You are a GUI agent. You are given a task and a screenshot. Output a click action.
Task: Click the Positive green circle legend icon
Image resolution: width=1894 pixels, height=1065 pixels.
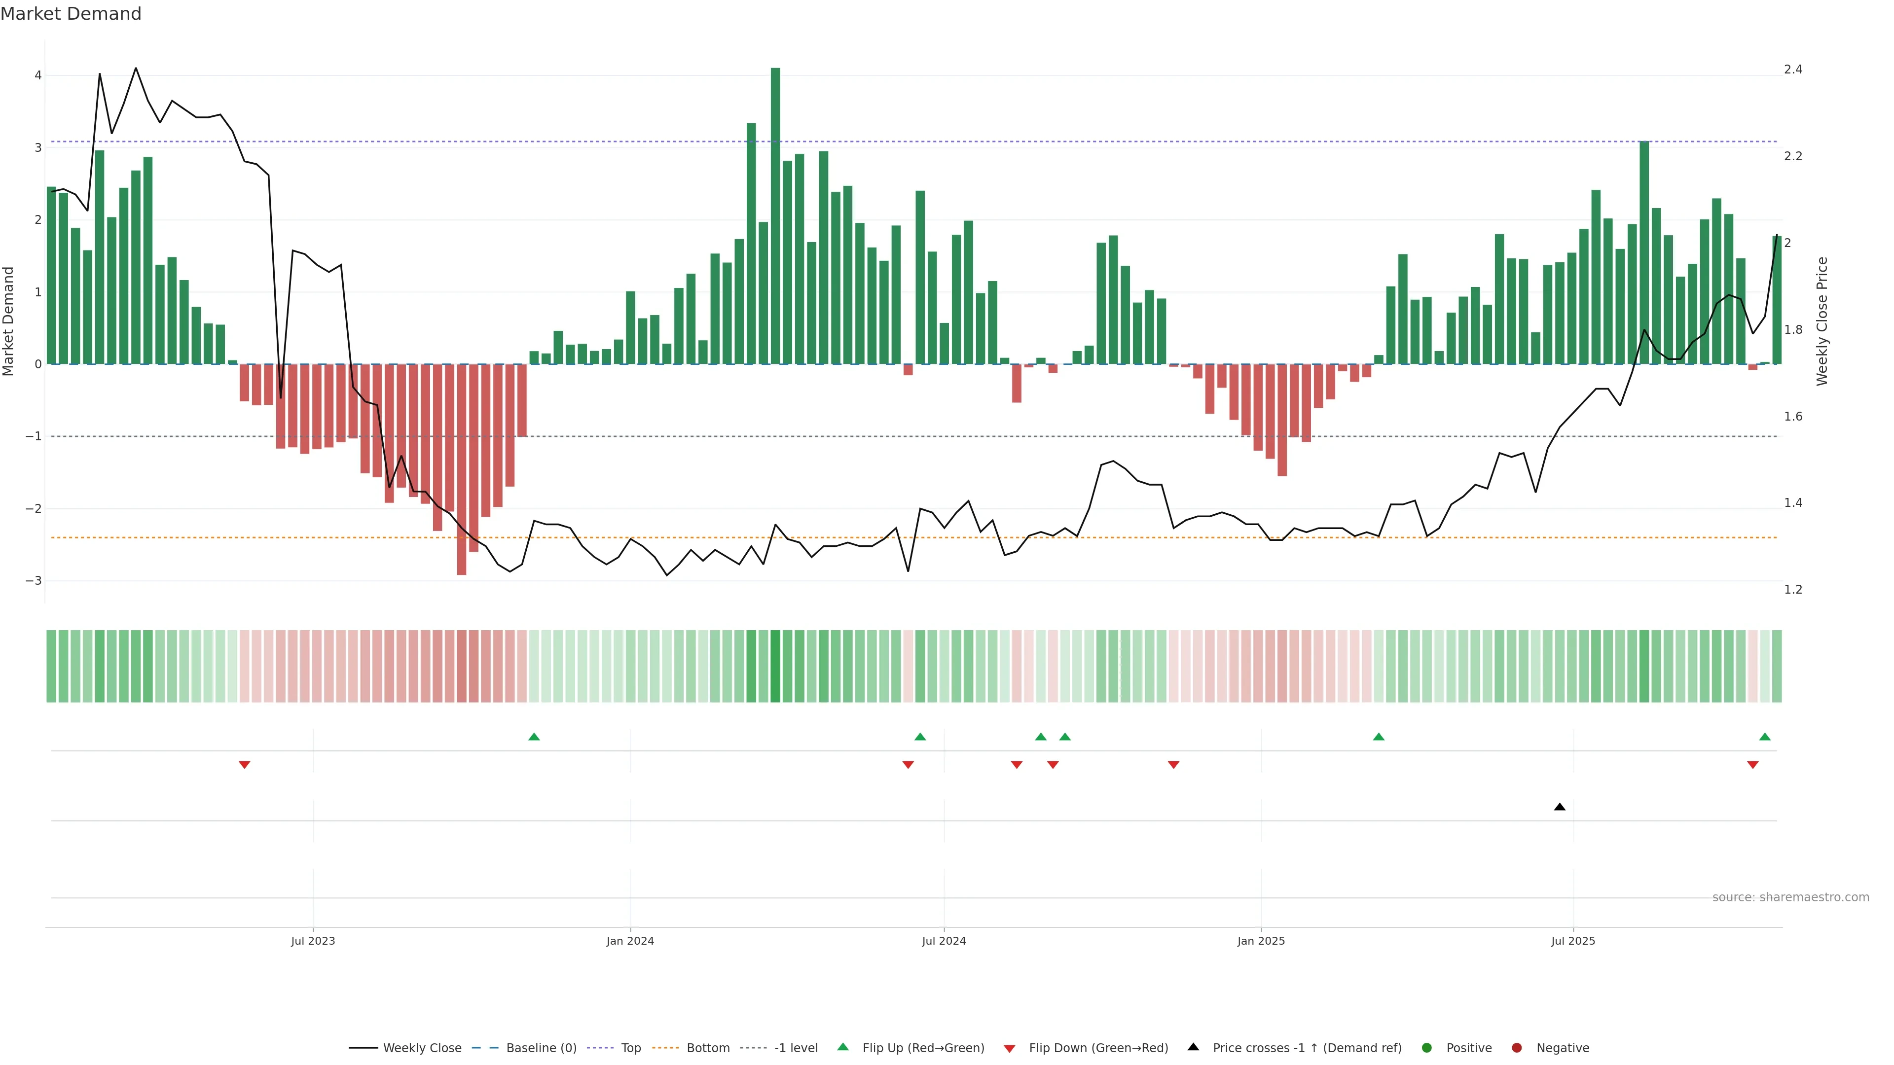pyautogui.click(x=1427, y=1047)
